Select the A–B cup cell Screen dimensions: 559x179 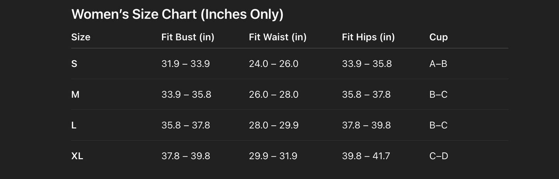438,64
